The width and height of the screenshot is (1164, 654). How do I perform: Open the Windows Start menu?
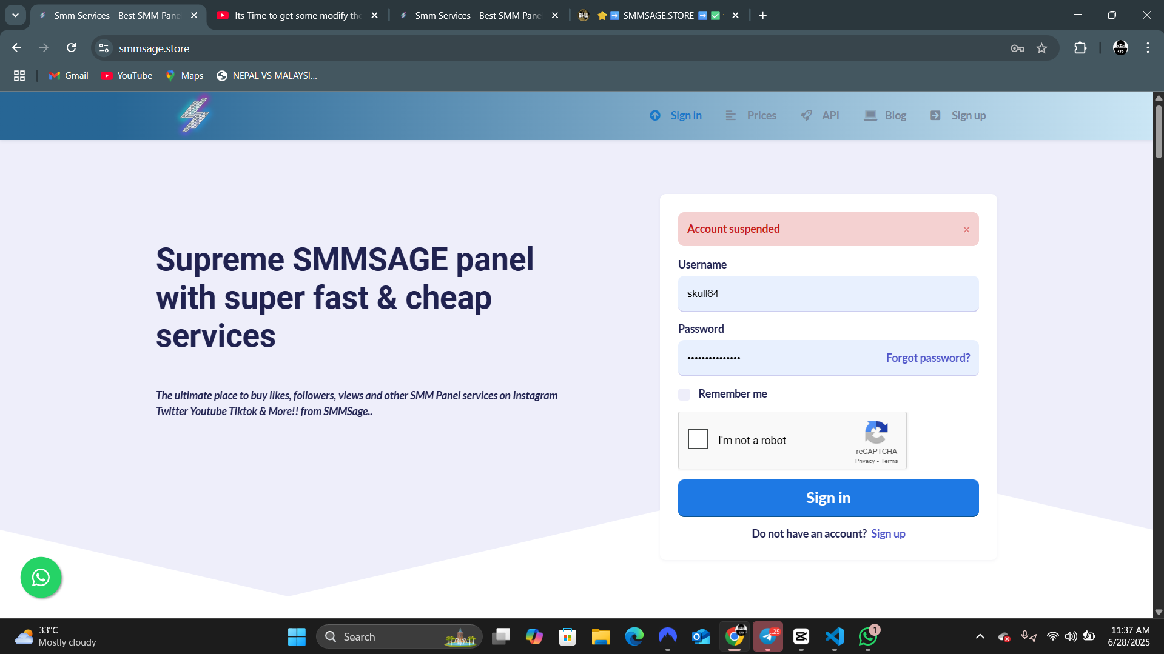tap(297, 636)
